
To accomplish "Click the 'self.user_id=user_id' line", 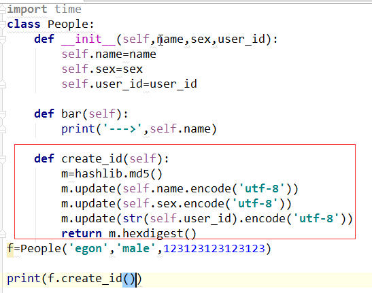I will click(x=129, y=84).
